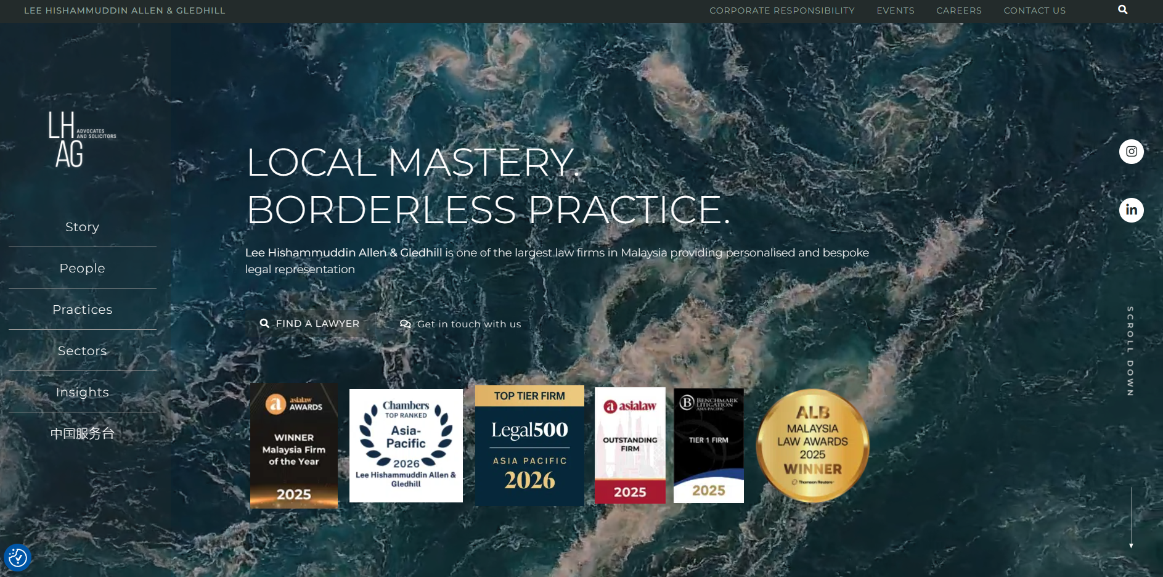Go to the People section
Viewport: 1163px width, 577px height.
click(83, 268)
